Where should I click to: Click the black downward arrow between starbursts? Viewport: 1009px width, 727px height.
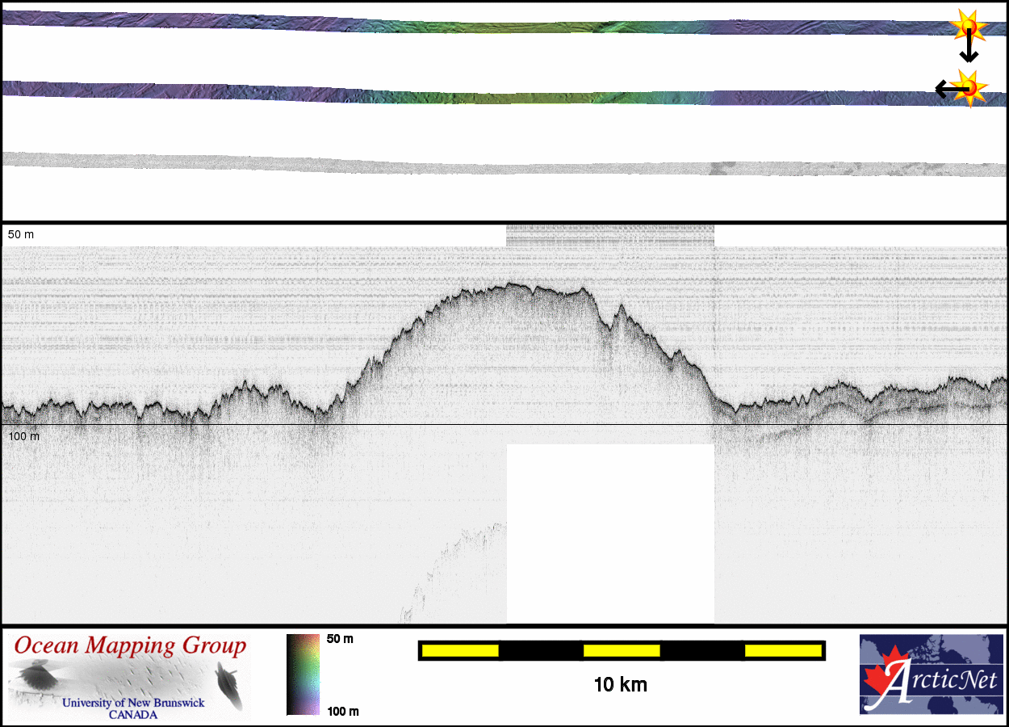tap(969, 53)
